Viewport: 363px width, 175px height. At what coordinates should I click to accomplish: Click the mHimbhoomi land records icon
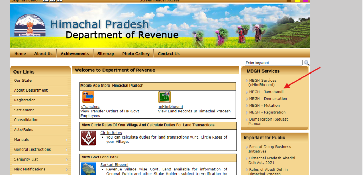(x=164, y=97)
